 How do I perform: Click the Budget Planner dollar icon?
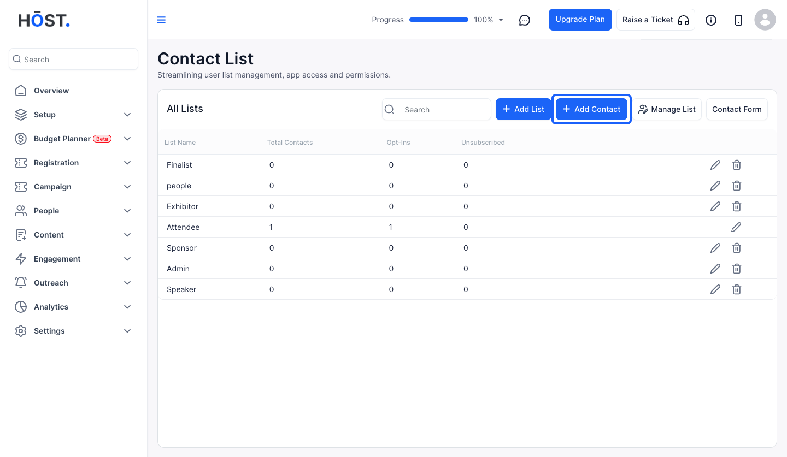pyautogui.click(x=21, y=139)
